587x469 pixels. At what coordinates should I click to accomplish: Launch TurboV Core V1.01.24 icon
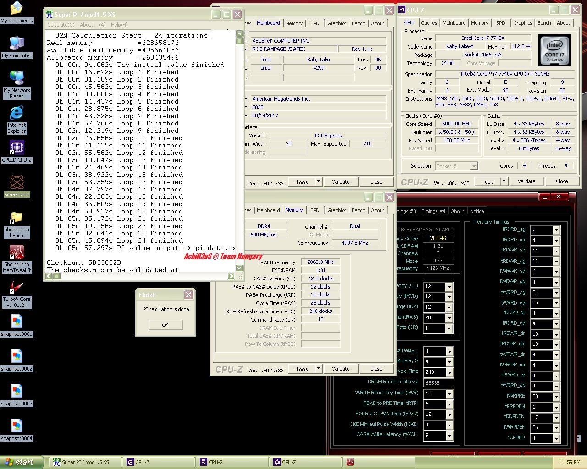[17, 294]
